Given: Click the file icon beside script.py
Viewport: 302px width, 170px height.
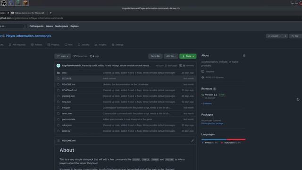Looking at the screenshot, I should coord(59,131).
